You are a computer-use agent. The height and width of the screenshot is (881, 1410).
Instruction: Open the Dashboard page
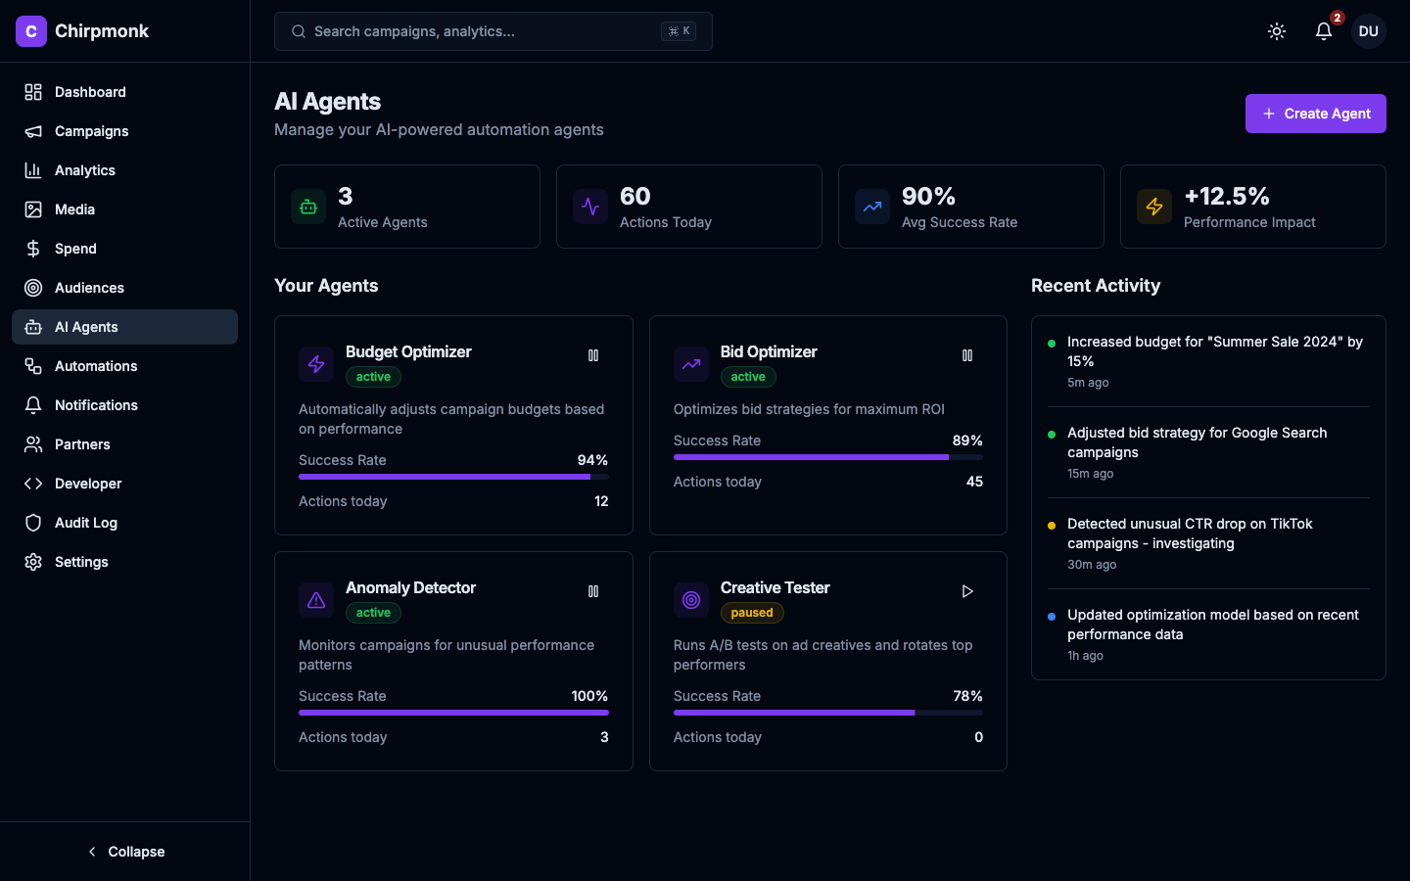click(91, 92)
